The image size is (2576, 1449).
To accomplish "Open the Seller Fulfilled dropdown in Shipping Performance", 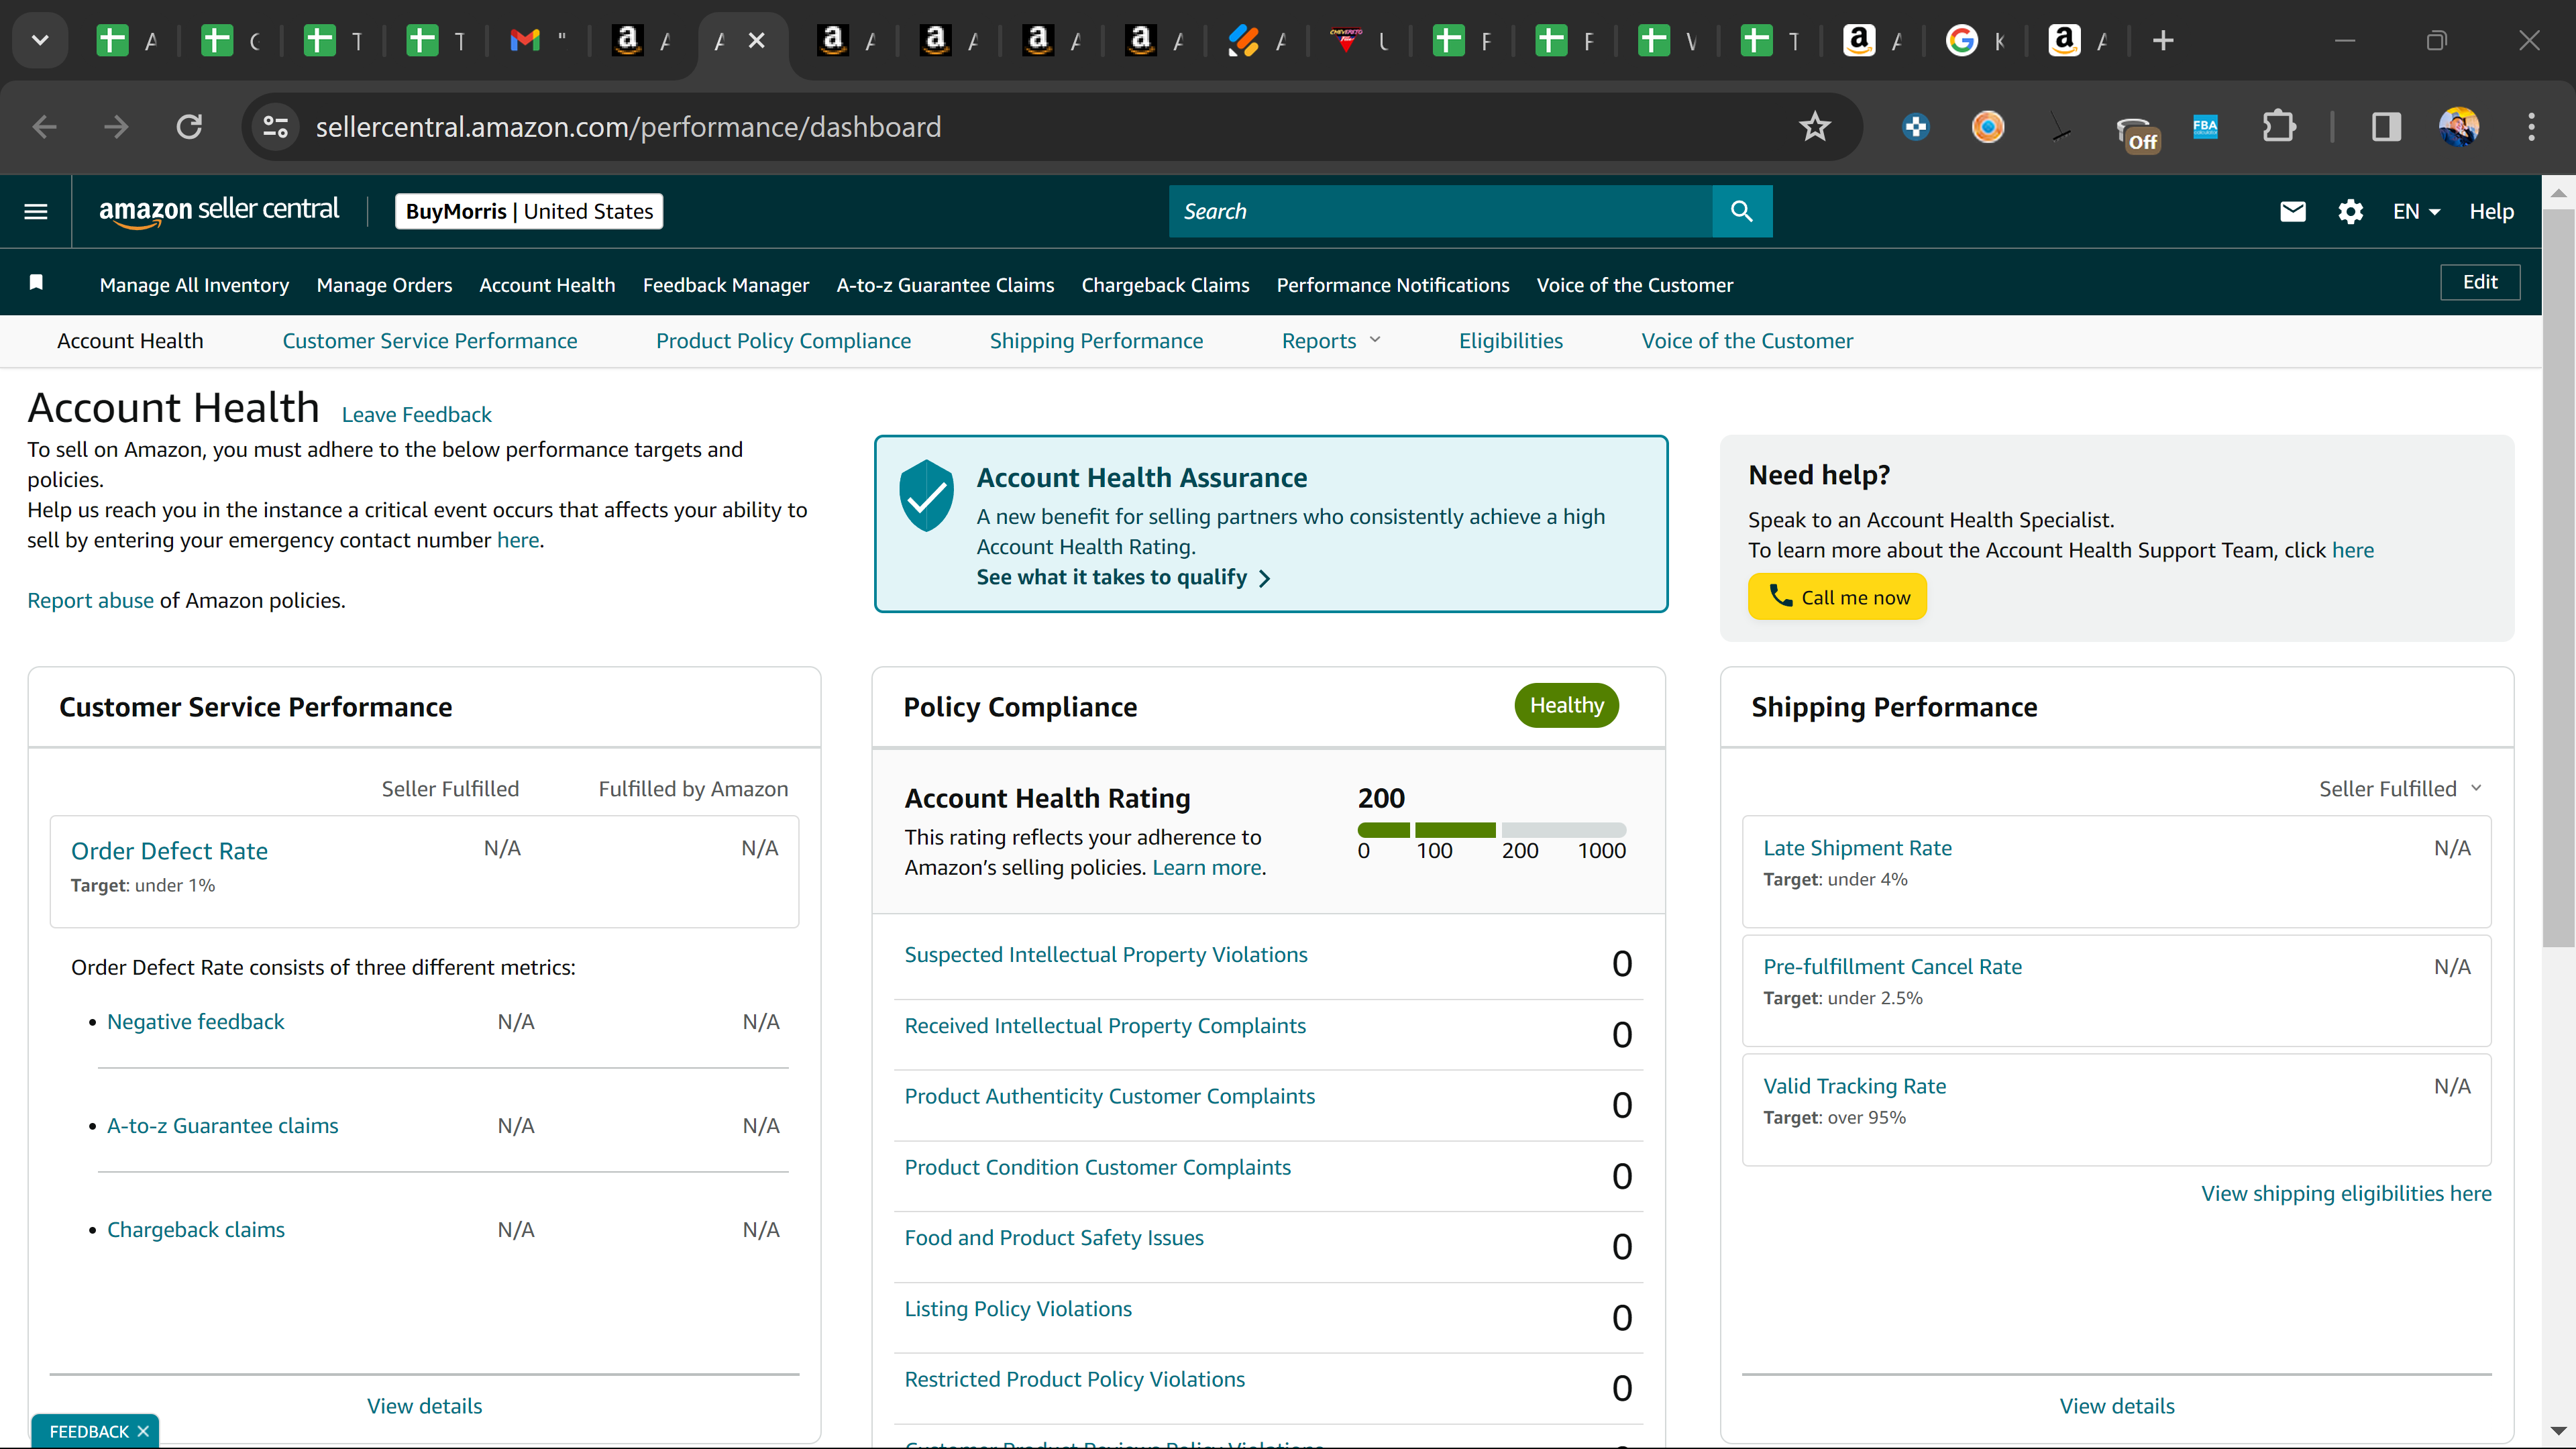I will [2400, 789].
